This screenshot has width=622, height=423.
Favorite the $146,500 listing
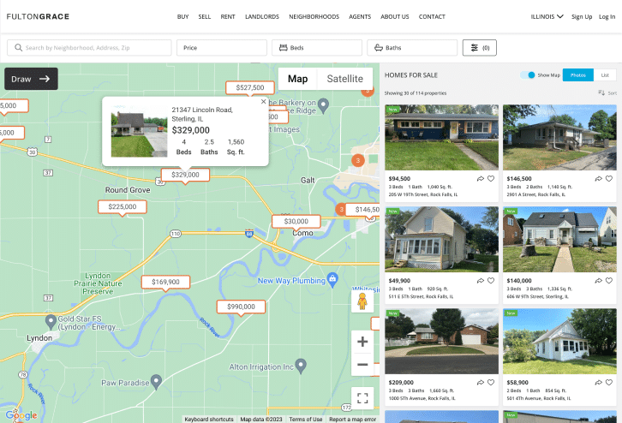click(609, 179)
